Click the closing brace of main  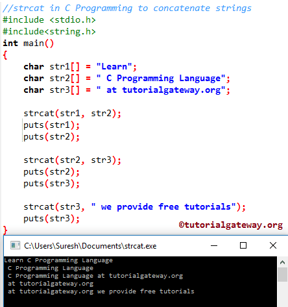[x=5, y=230]
